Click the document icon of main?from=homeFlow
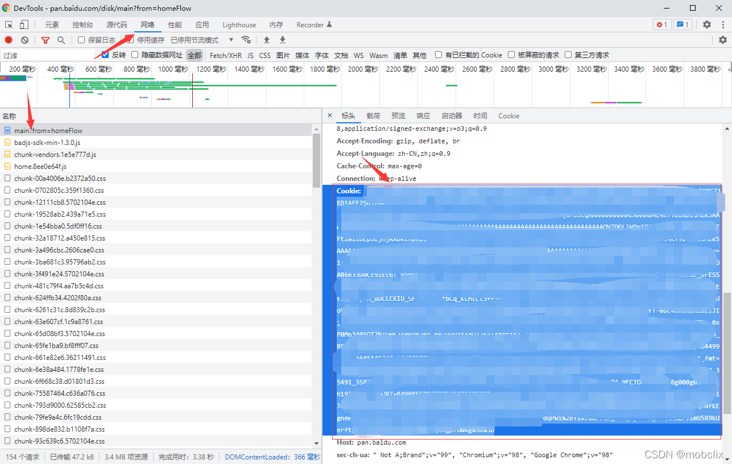Viewport: 732px width, 464px height. click(x=7, y=130)
